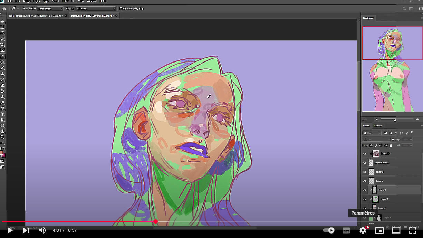Image resolution: width=423 pixels, height=238 pixels.
Task: Filter layers by pixel layers icon
Action: coord(385,133)
